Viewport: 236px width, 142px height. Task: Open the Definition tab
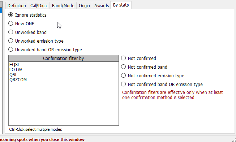pyautogui.click(x=17, y=6)
